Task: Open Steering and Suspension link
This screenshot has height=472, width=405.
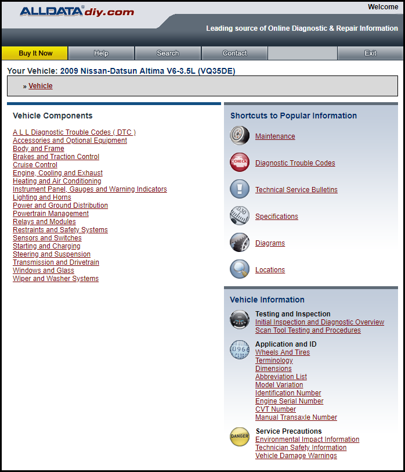Action: (x=52, y=254)
